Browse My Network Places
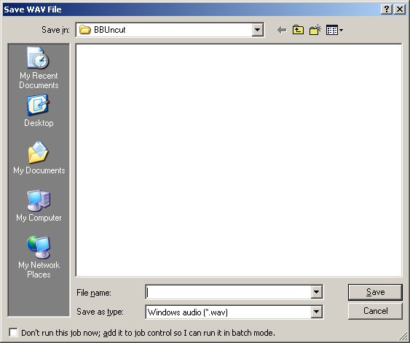 [39, 257]
